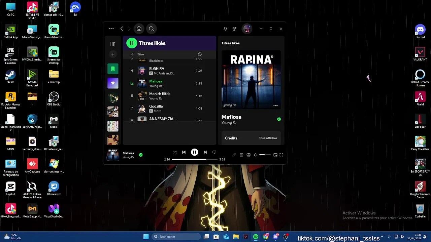Open the Windows Start button

coord(146,237)
